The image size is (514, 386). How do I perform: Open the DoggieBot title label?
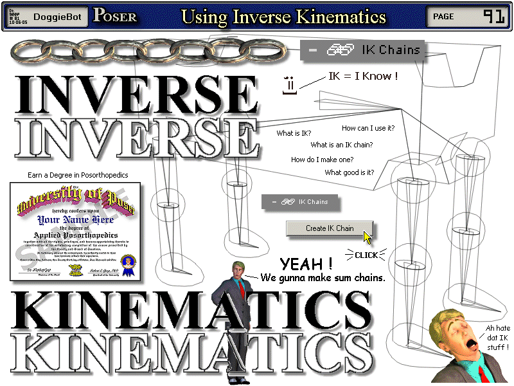[x=57, y=17]
